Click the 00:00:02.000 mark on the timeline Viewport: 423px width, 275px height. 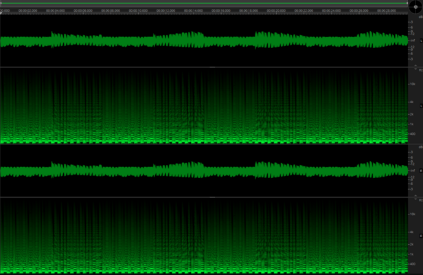click(27, 10)
